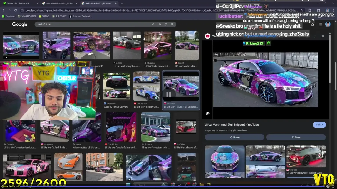
Task: Open the YouTube source icon in preview header
Action: pos(207,36)
